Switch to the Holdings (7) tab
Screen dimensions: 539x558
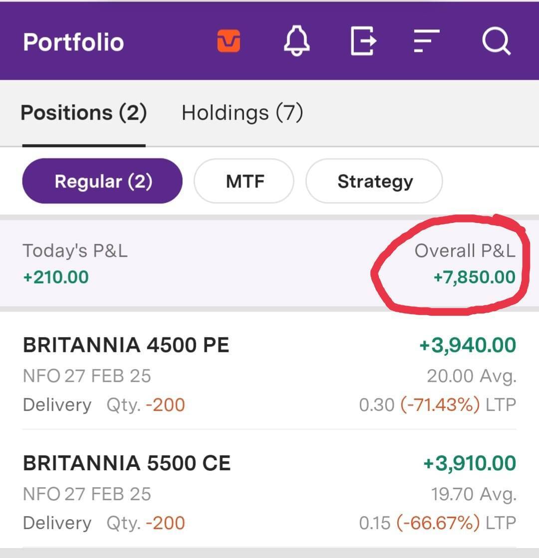point(242,113)
